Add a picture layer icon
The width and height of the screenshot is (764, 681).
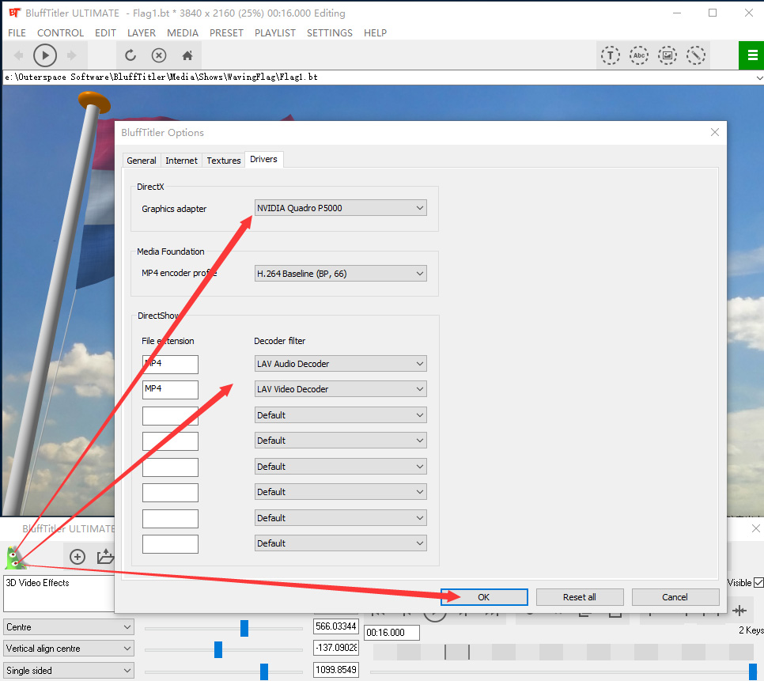[668, 55]
